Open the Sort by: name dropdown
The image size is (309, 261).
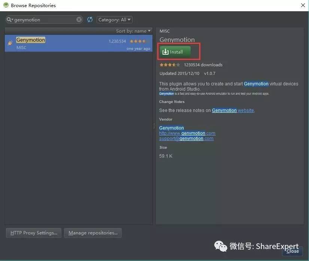pyautogui.click(x=133, y=31)
